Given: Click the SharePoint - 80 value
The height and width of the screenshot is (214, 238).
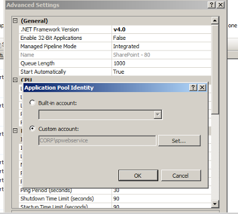Looking at the screenshot, I should coord(131,55).
